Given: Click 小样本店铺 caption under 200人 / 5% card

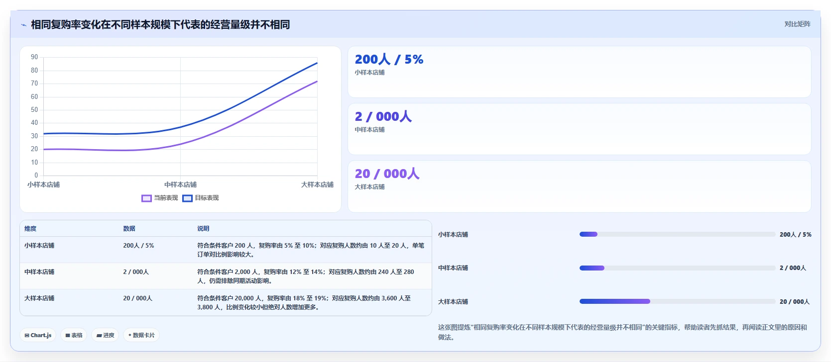Looking at the screenshot, I should tap(369, 73).
